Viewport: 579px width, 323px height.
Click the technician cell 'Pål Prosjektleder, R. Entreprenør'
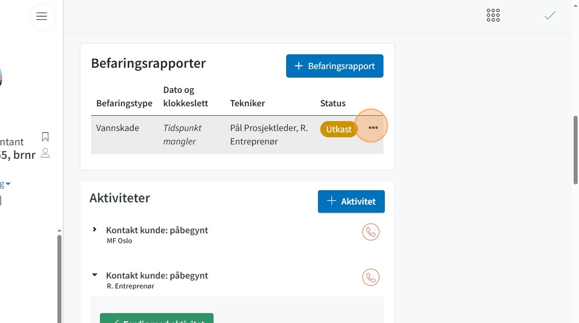(x=269, y=135)
